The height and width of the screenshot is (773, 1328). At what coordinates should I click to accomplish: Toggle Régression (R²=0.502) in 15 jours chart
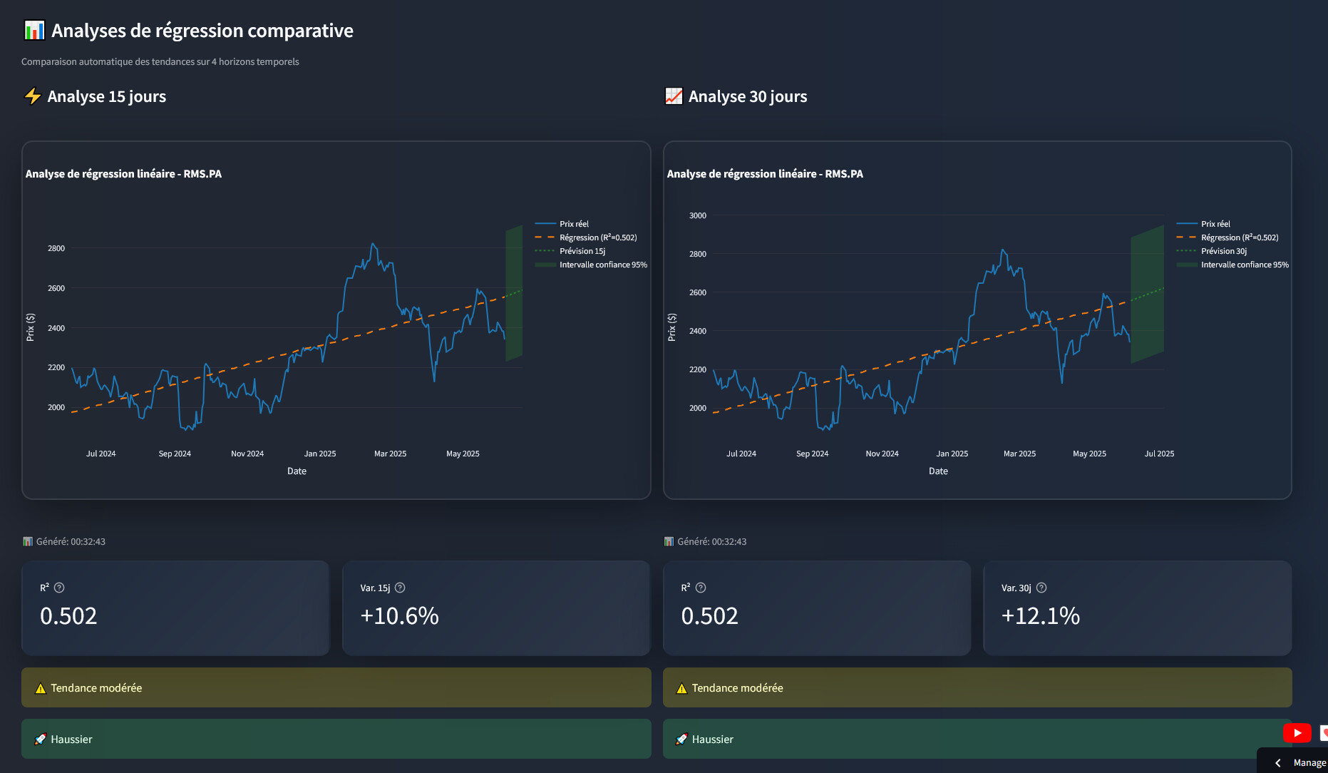(597, 237)
